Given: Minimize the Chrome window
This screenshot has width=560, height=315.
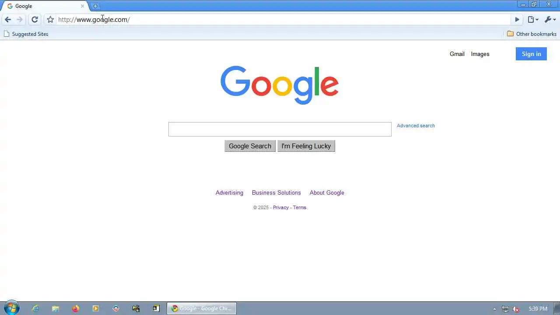Looking at the screenshot, I should point(523,4).
